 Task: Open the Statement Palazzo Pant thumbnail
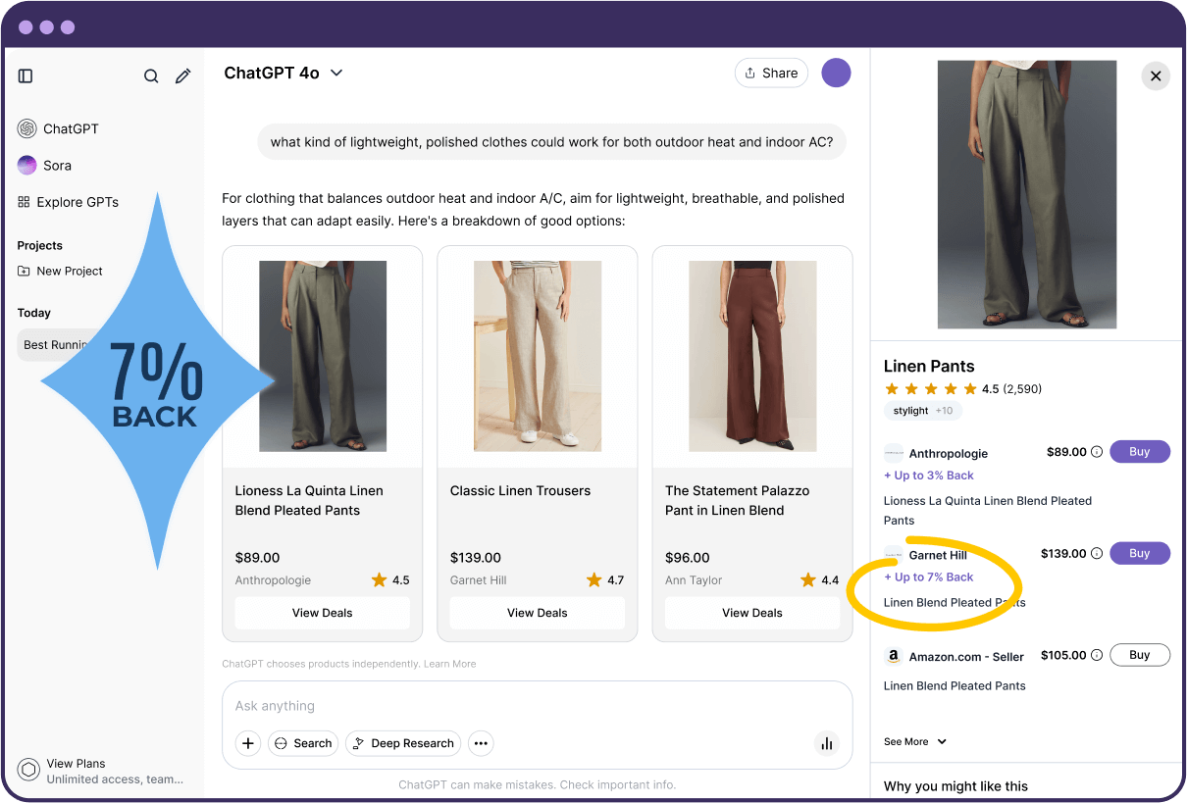point(752,356)
